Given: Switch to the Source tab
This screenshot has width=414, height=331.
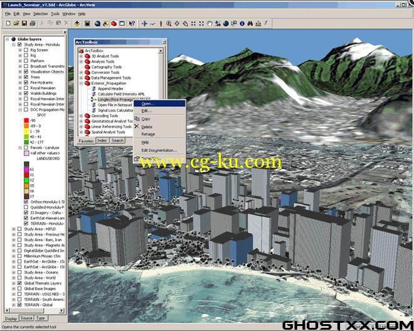Looking at the screenshot, I should click(x=26, y=318).
